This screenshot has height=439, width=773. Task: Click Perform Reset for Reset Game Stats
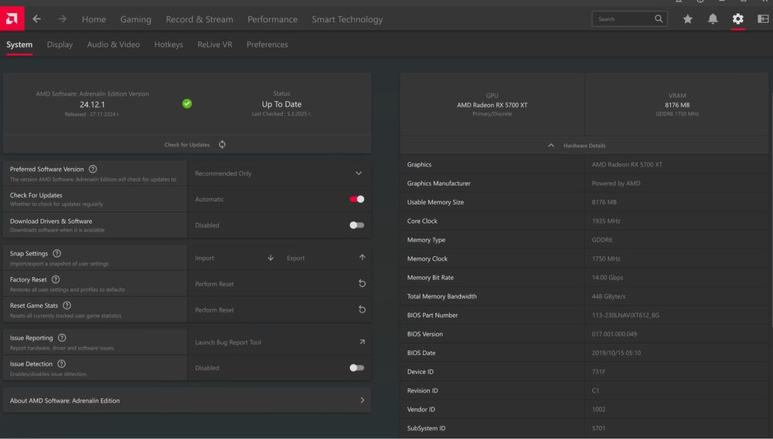[279, 310]
